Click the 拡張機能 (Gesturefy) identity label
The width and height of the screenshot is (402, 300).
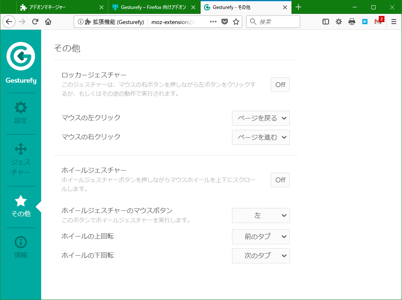coord(119,22)
